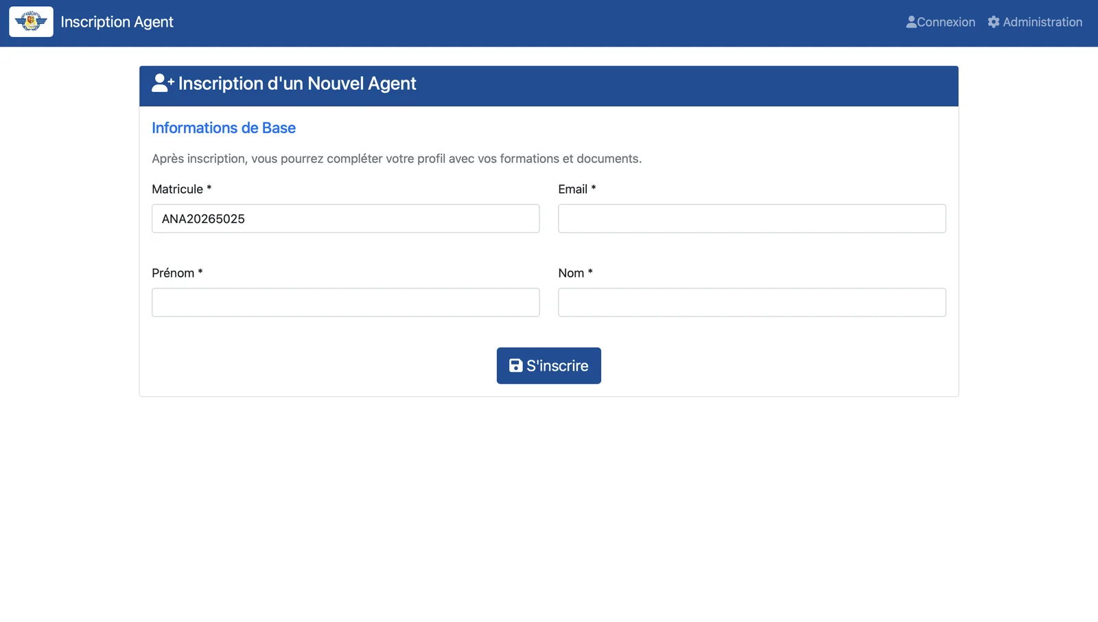Click into the Prénom input field
Screen dimensions: 1098x622
(x=346, y=302)
